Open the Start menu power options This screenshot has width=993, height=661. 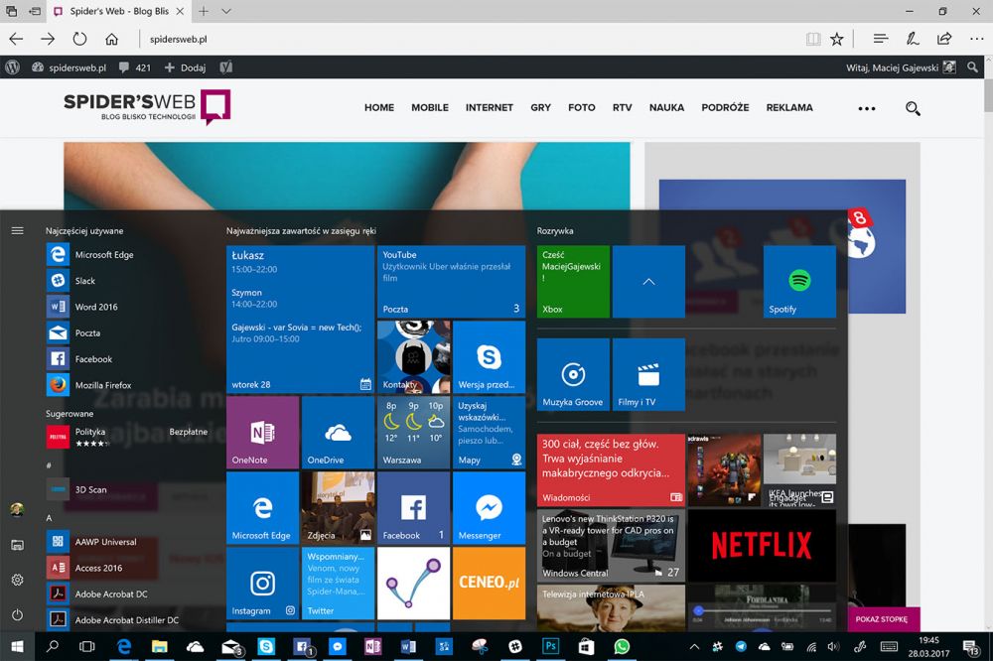(17, 614)
